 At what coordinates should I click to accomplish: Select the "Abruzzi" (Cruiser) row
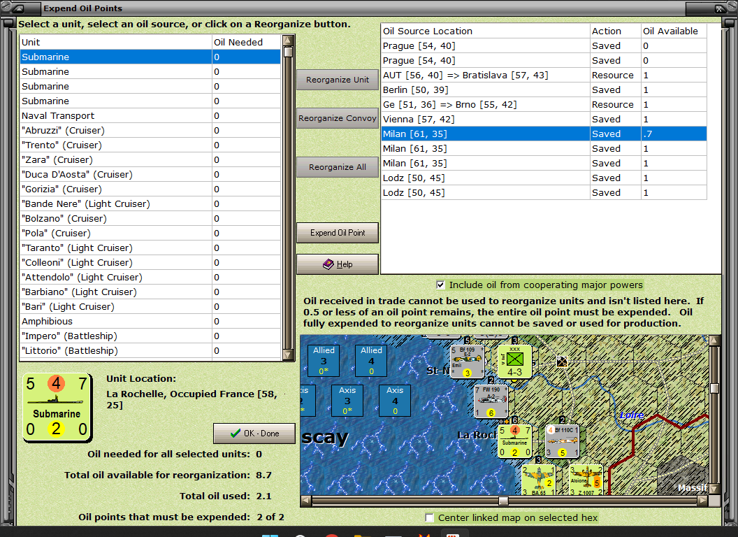(150, 131)
